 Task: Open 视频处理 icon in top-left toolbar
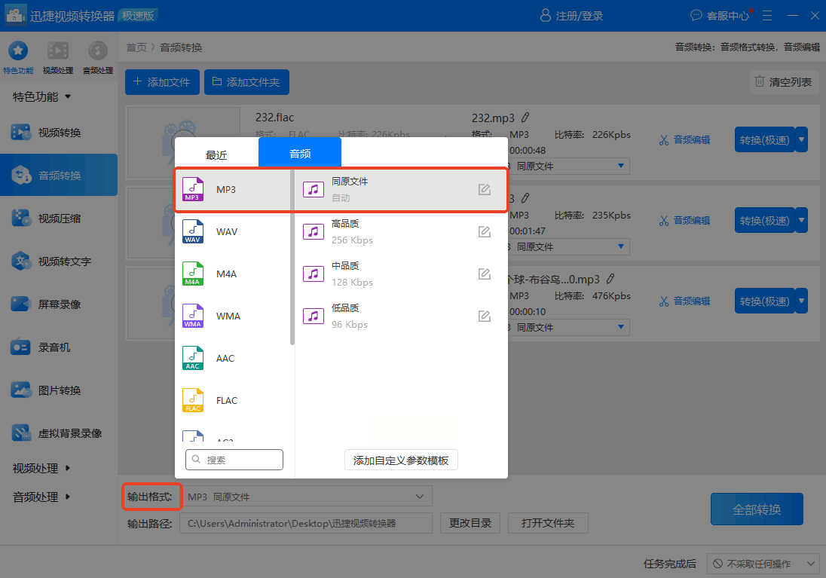pyautogui.click(x=58, y=57)
